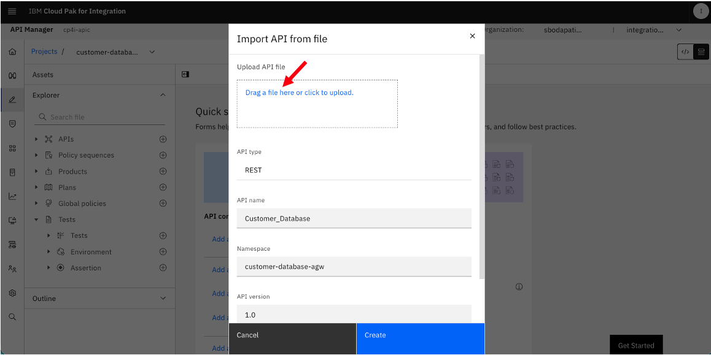The width and height of the screenshot is (711, 355).
Task: Click the sbodapati... organization name
Action: [x=562, y=30]
